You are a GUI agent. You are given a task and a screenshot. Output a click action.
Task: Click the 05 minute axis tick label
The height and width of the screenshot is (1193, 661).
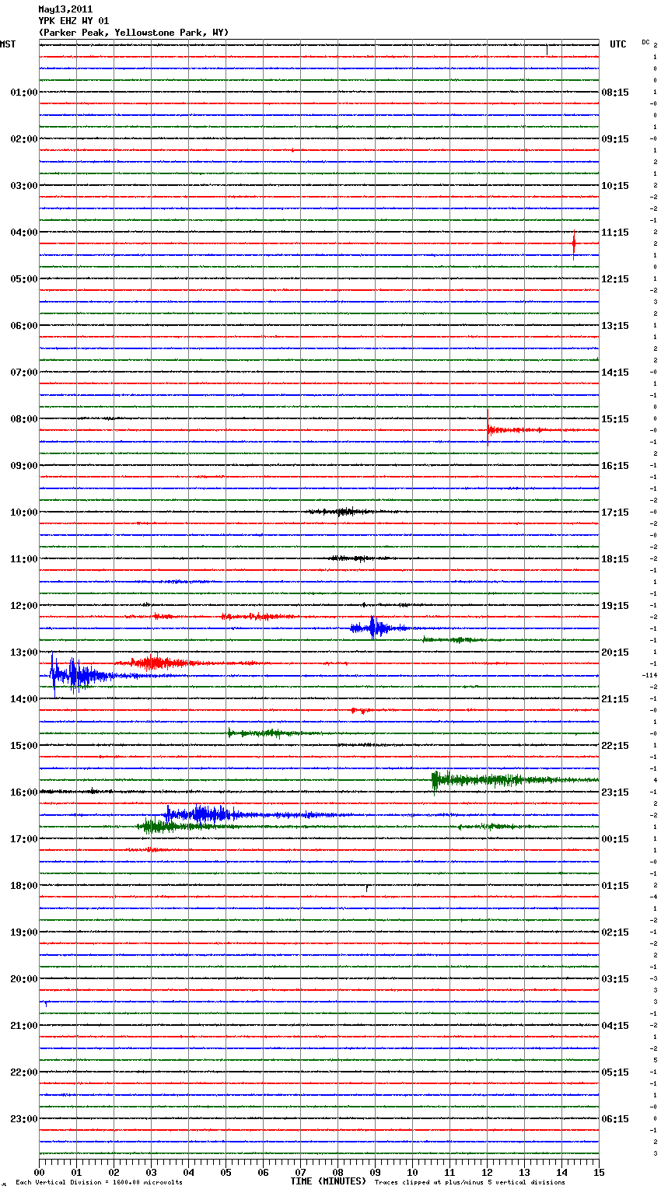pyautogui.click(x=226, y=1172)
